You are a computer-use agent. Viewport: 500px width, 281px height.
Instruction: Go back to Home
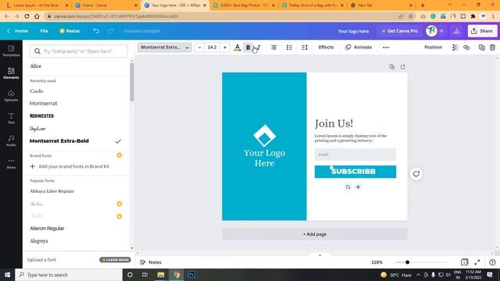tap(18, 31)
